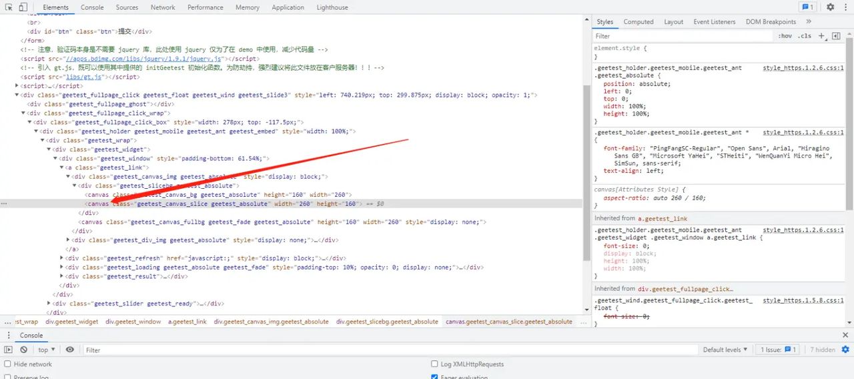This screenshot has height=379, width=854.
Task: Collapse the geetest_fullpage_click_box div
Action: 29,122
